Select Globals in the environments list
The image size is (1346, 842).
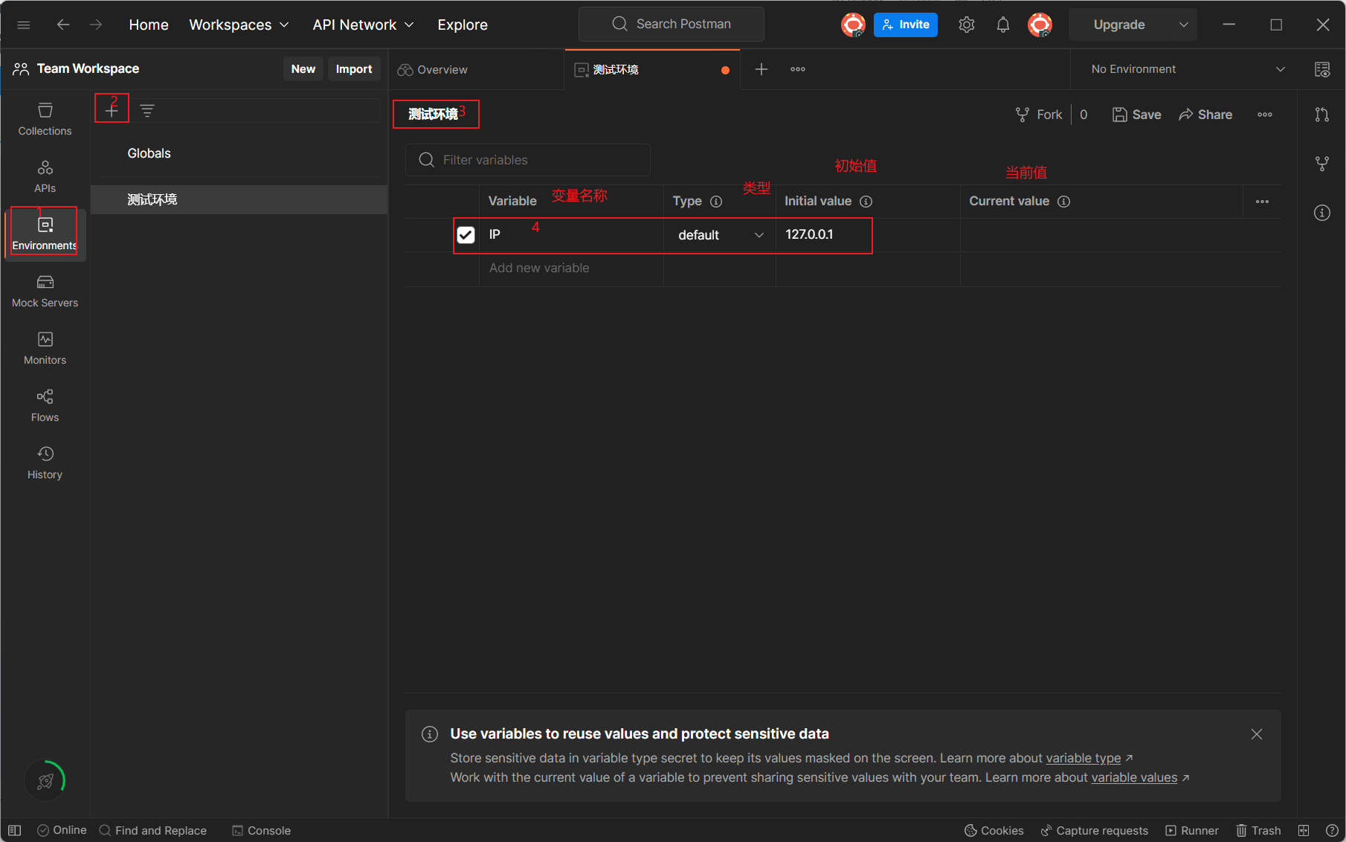(x=149, y=153)
